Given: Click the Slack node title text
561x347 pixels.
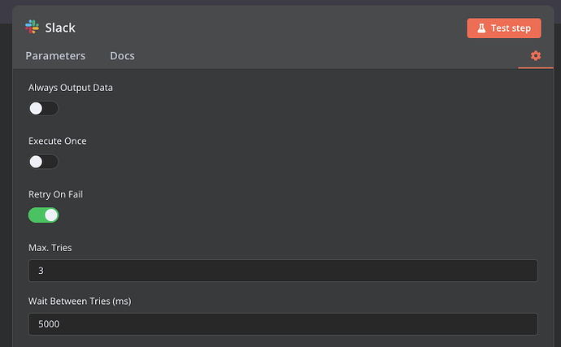Looking at the screenshot, I should [60, 28].
